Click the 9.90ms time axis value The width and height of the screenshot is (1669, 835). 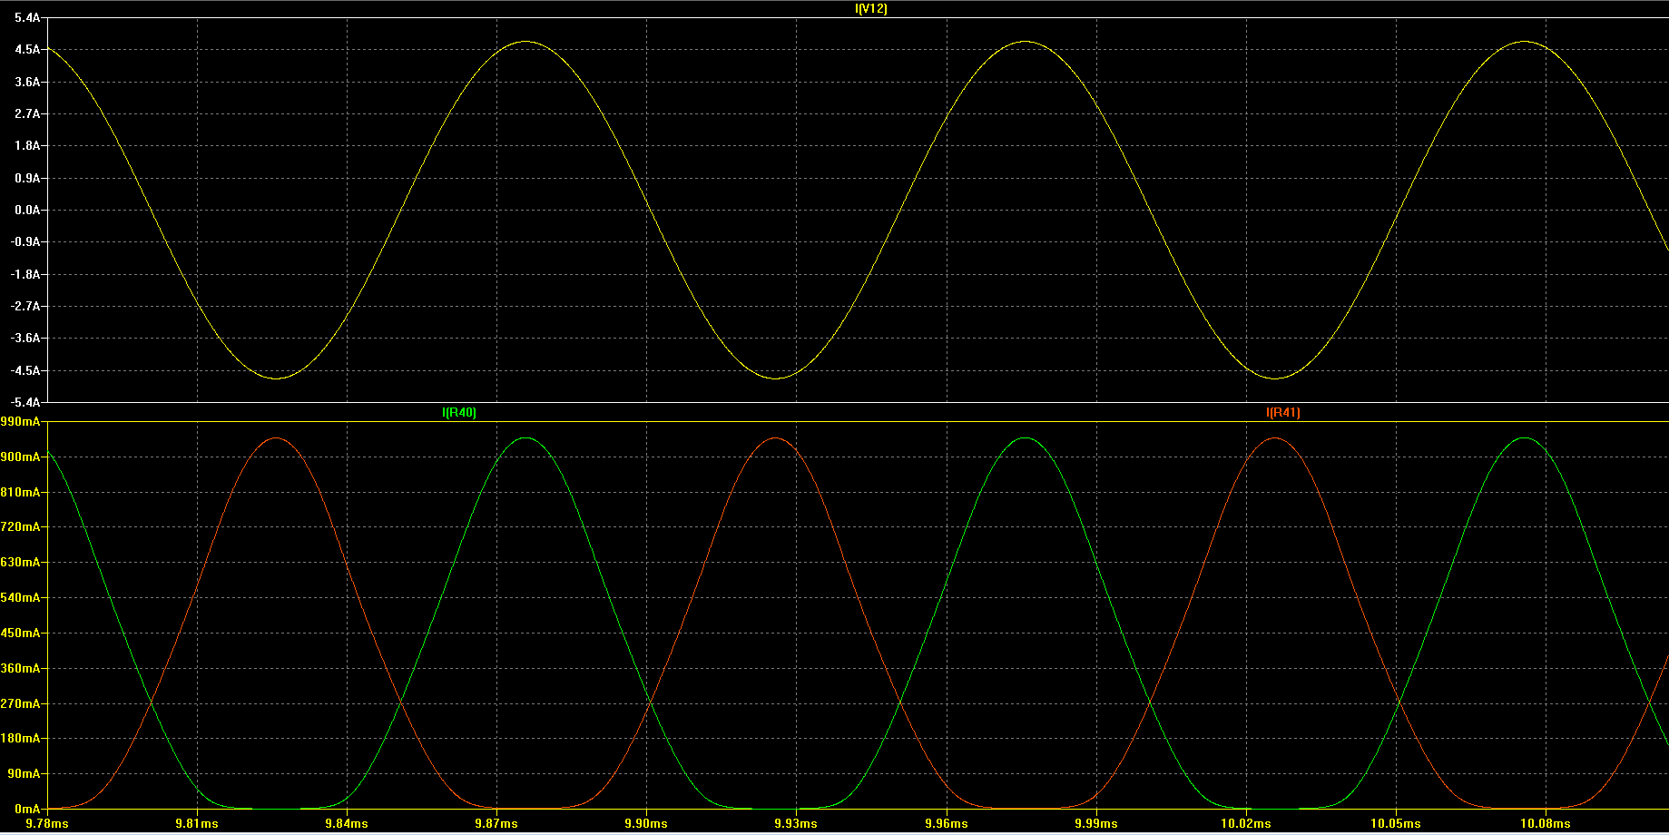pyautogui.click(x=646, y=824)
